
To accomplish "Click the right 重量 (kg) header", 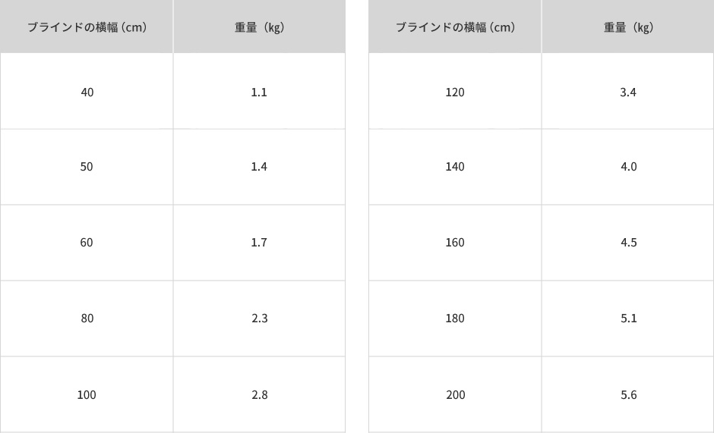I will [628, 27].
